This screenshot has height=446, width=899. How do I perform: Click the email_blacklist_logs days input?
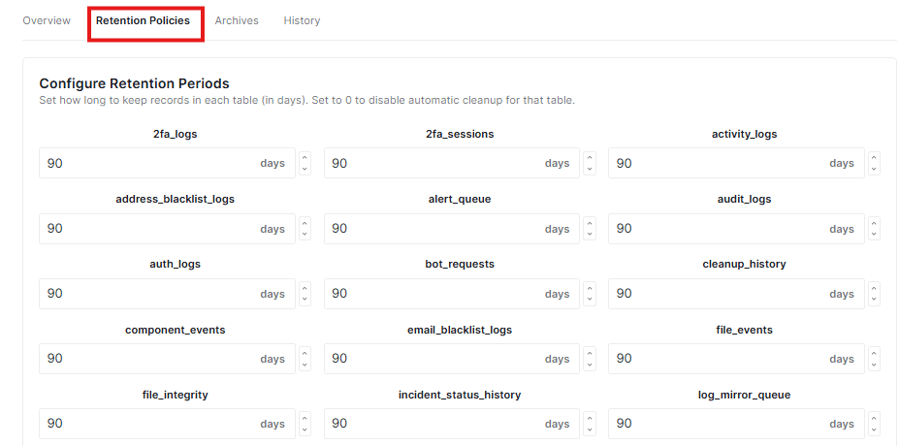[432, 359]
